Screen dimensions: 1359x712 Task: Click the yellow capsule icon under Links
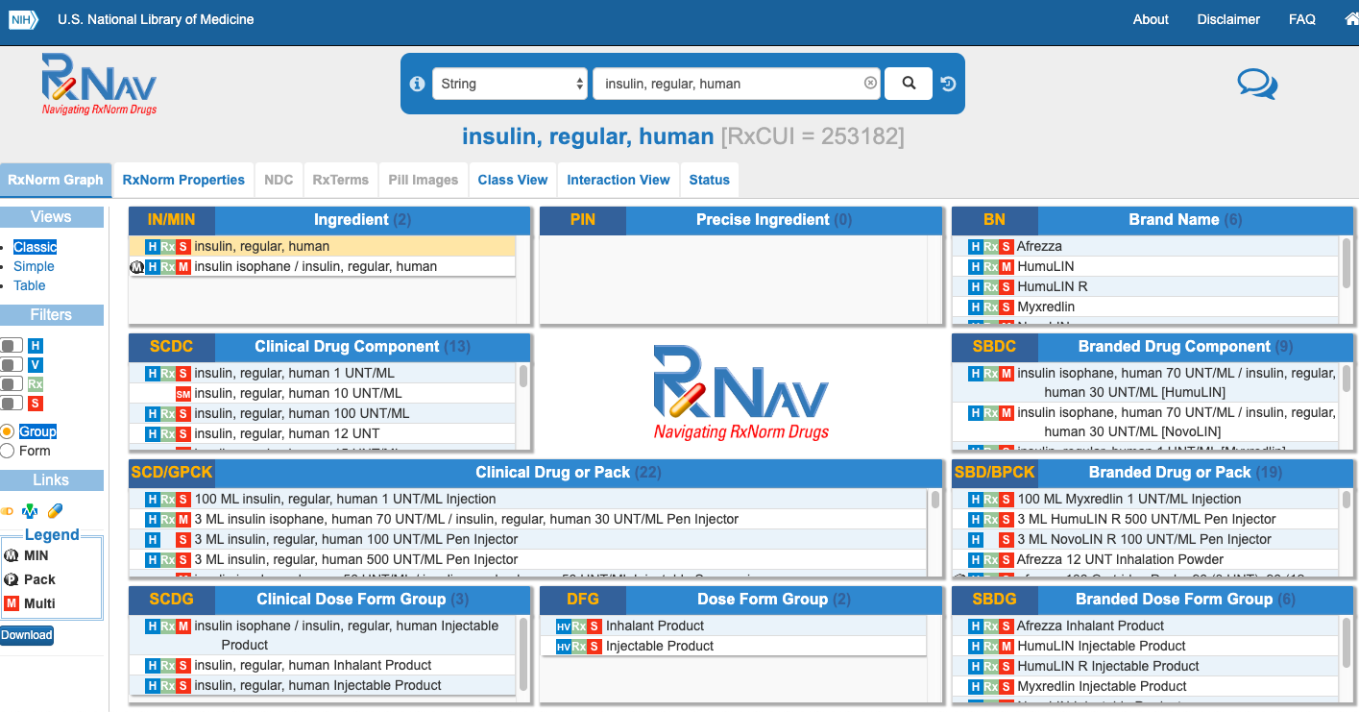coord(8,510)
